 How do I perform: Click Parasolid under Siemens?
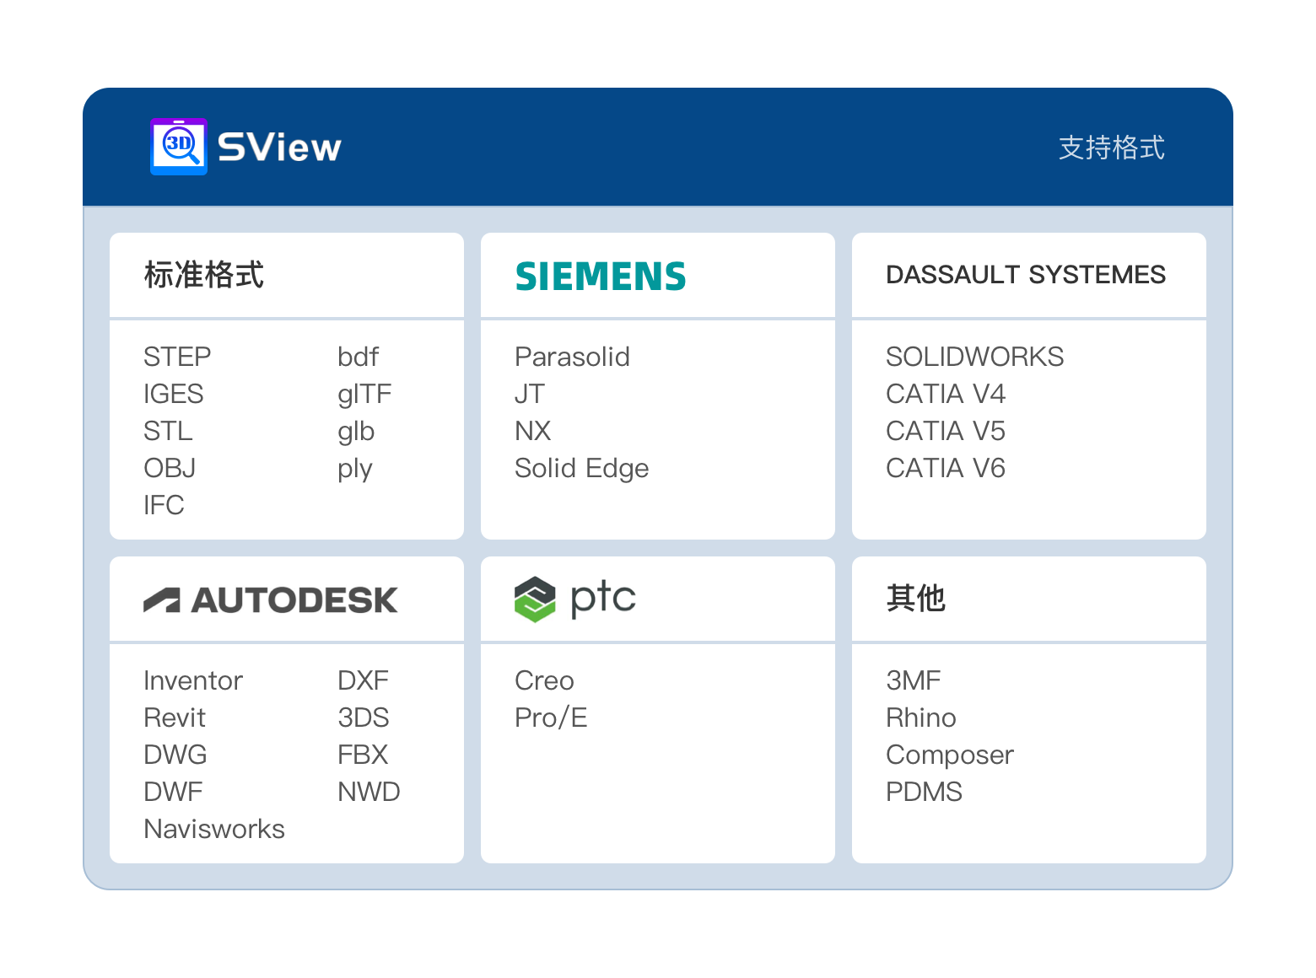[572, 357]
